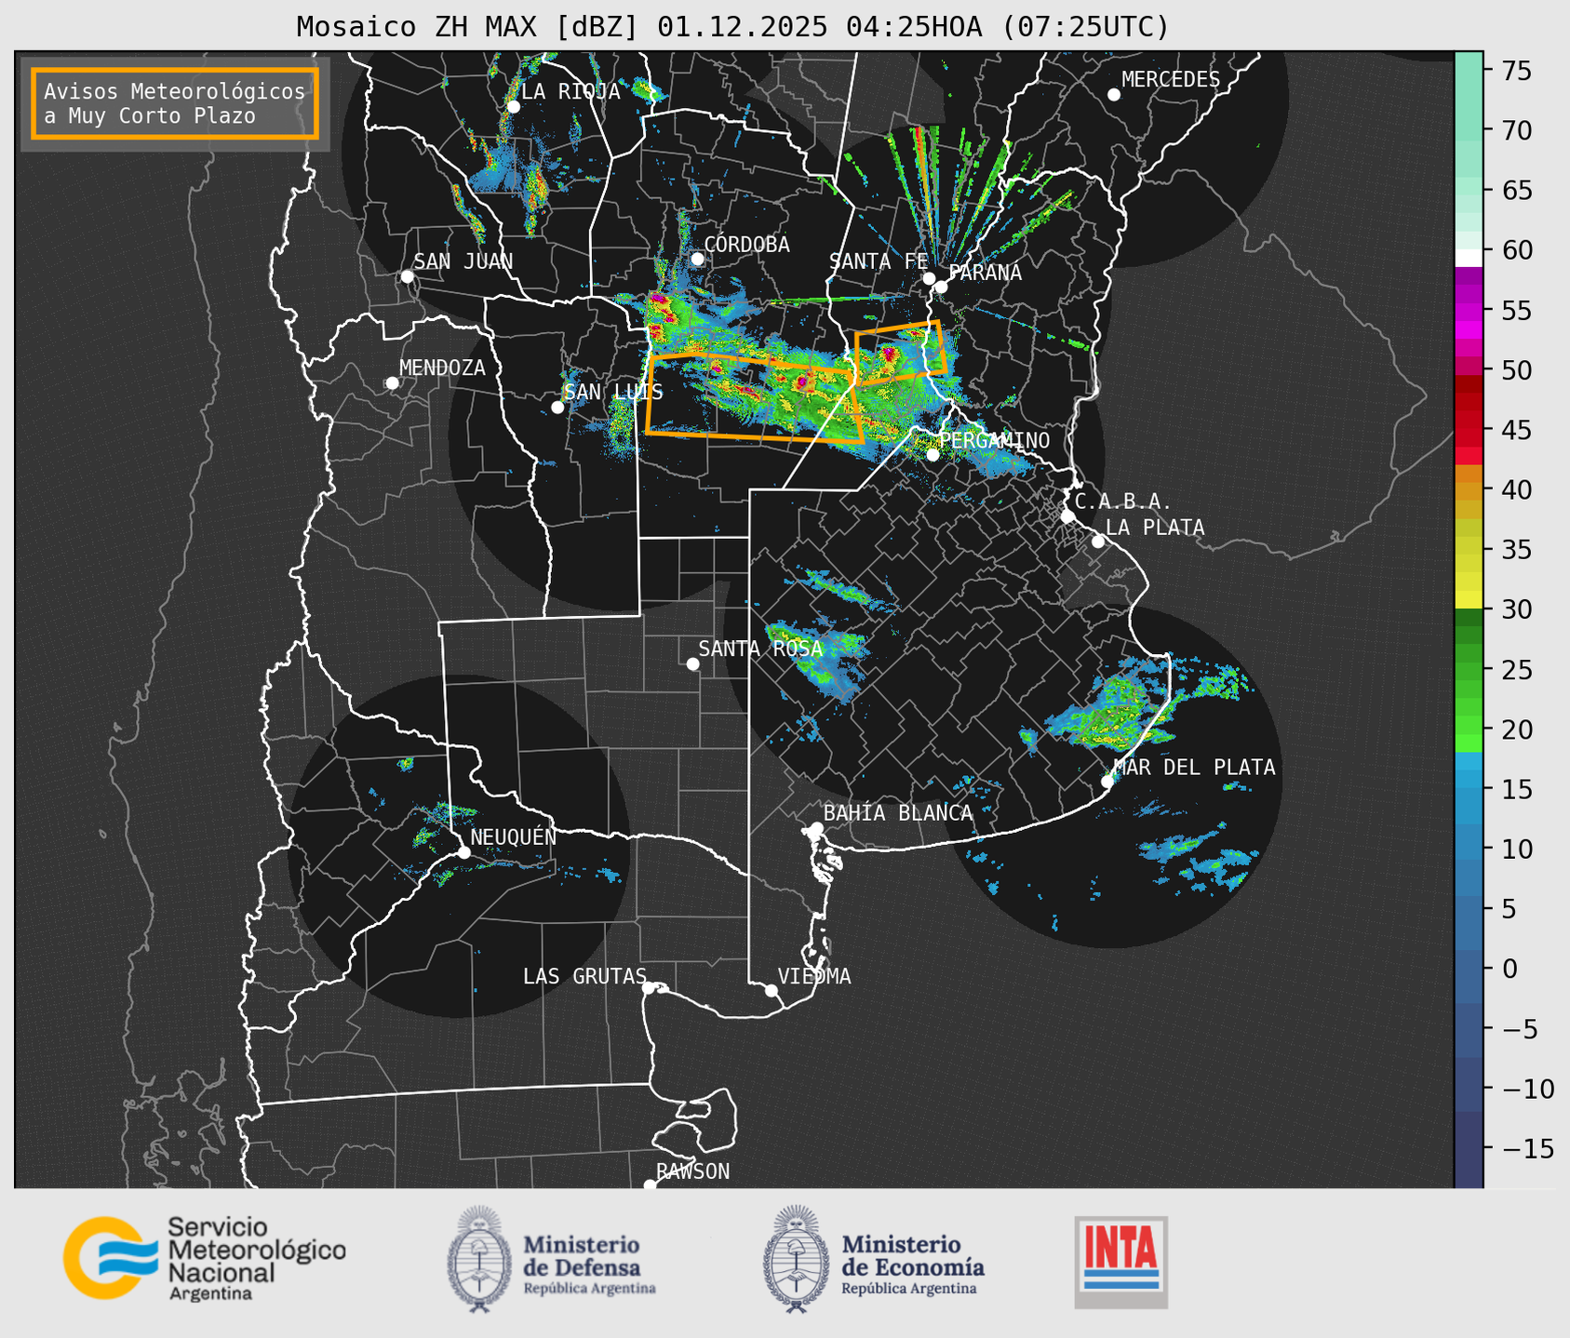Click the LA PLATA city marker dot
This screenshot has width=1570, height=1338.
click(x=1098, y=542)
